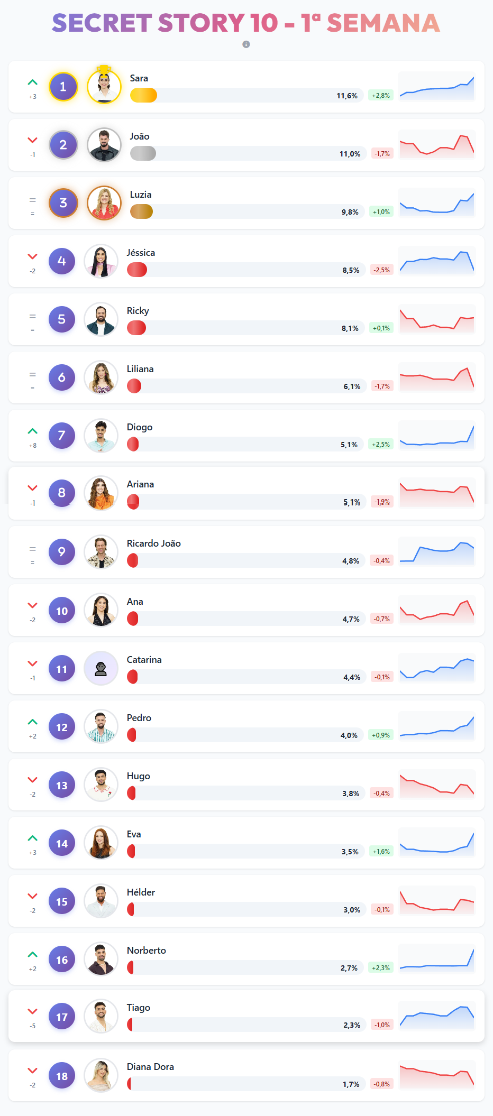Click the Secret Story 10 title heading
The width and height of the screenshot is (493, 1116).
246,23
